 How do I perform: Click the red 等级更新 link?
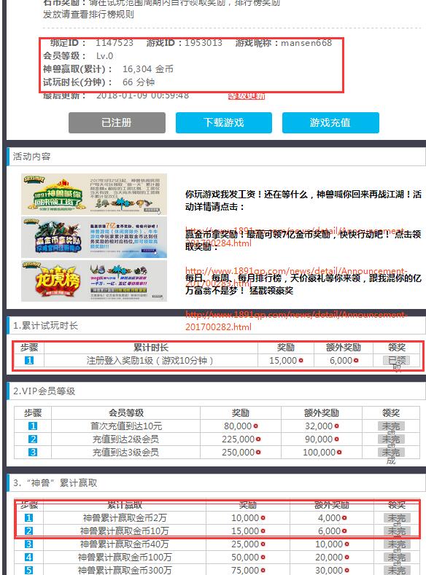[x=247, y=96]
